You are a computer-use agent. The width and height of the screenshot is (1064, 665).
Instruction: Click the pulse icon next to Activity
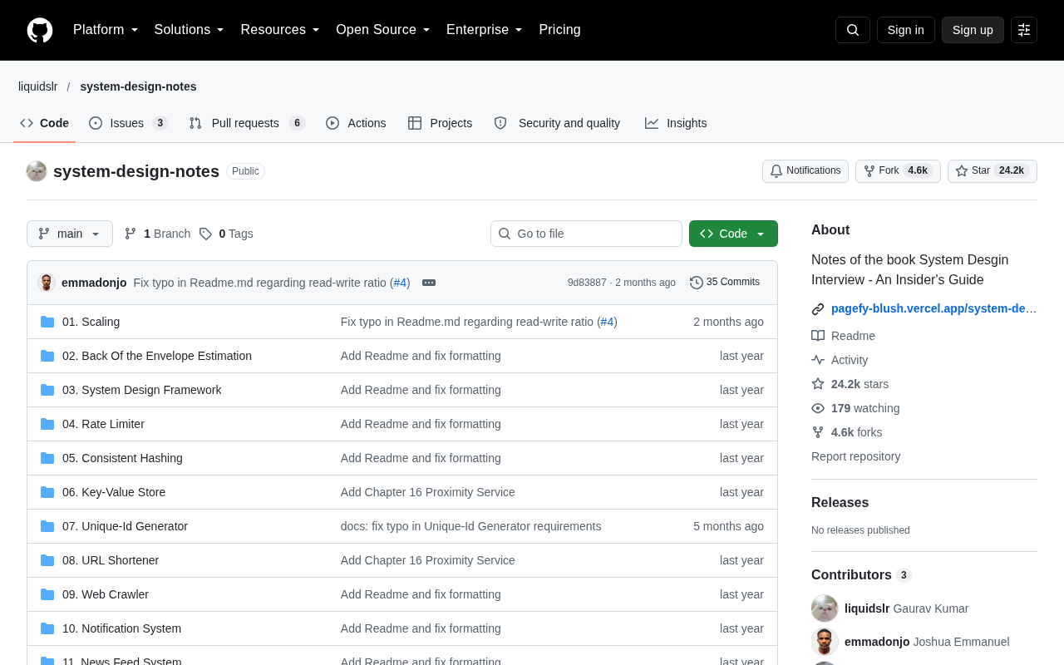pyautogui.click(x=818, y=360)
